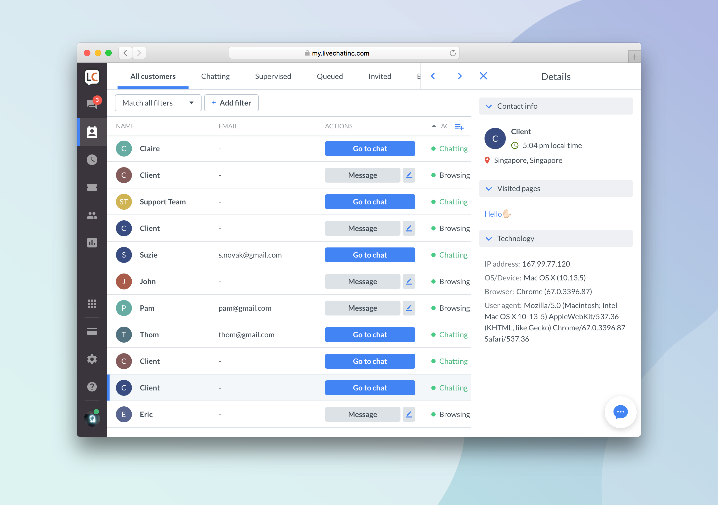718x505 pixels.
Task: Switch to the Chatting tab
Action: click(x=215, y=76)
